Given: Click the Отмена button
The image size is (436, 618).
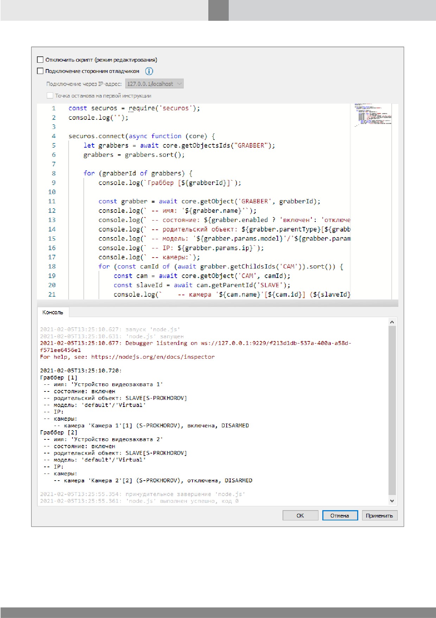Looking at the screenshot, I should pos(340,515).
